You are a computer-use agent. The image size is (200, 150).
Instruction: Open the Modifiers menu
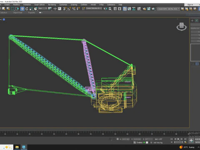click(16, 5)
